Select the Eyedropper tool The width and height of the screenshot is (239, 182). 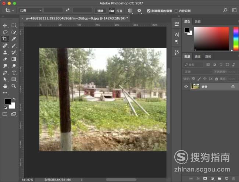point(14,39)
